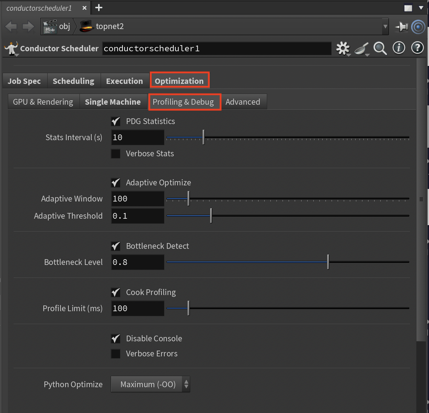Click the Bottleneck Level label
The height and width of the screenshot is (413, 429).
[74, 262]
